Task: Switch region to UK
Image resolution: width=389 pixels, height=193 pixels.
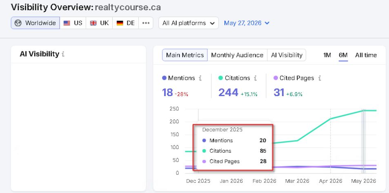Action: (x=99, y=23)
